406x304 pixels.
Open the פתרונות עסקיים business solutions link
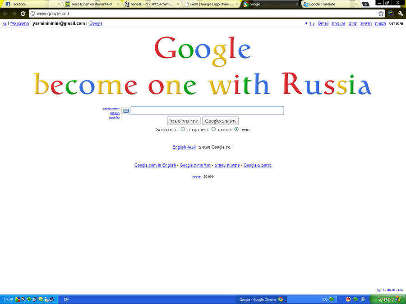click(227, 165)
